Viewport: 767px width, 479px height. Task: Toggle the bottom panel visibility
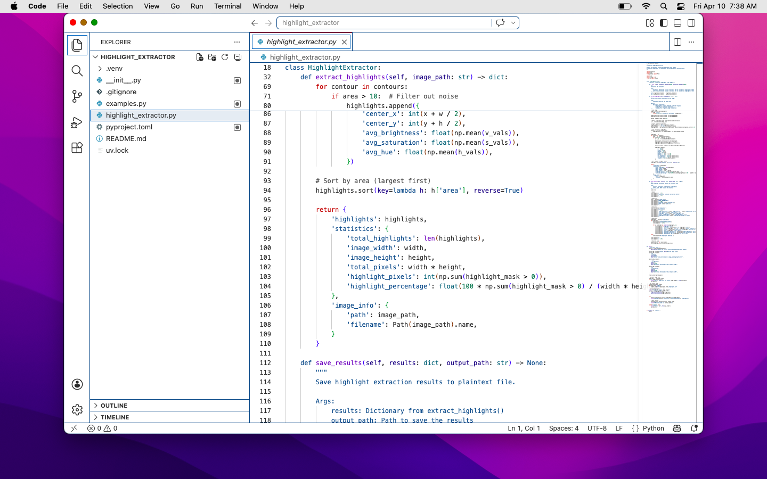[677, 23]
